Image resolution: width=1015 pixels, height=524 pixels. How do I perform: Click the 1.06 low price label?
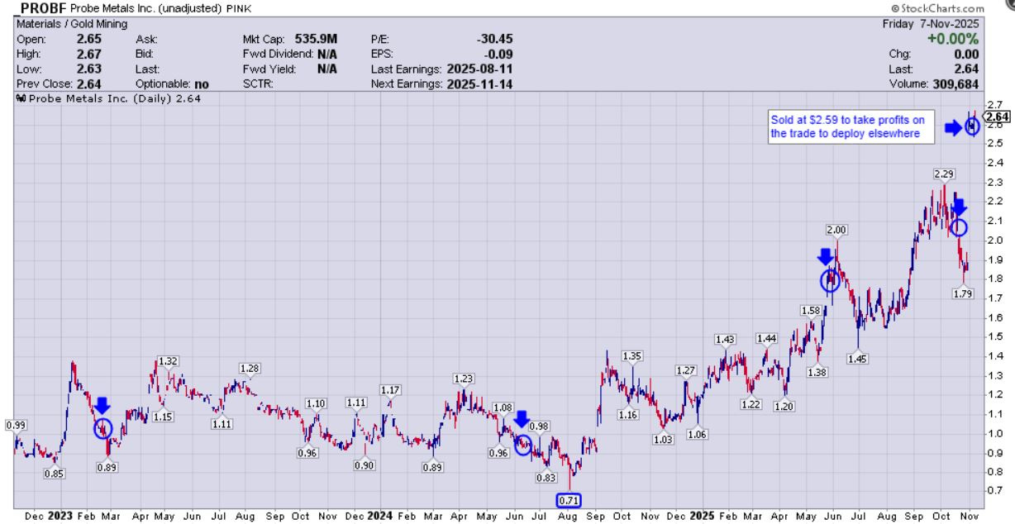coord(698,434)
